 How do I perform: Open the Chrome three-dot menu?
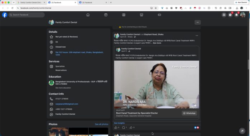(246, 8)
